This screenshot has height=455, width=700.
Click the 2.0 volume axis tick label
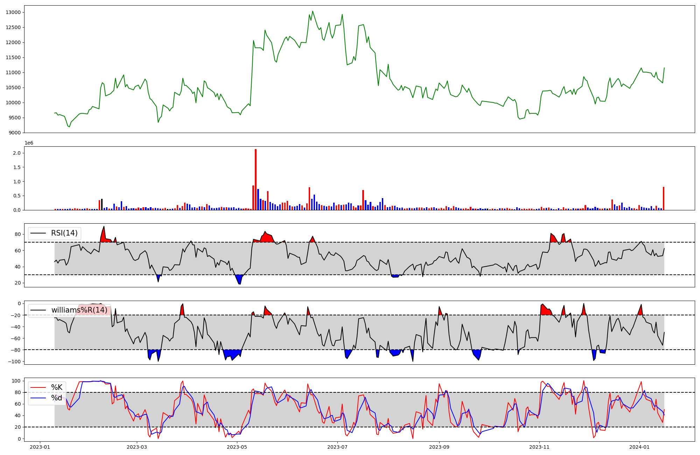[x=17, y=153]
